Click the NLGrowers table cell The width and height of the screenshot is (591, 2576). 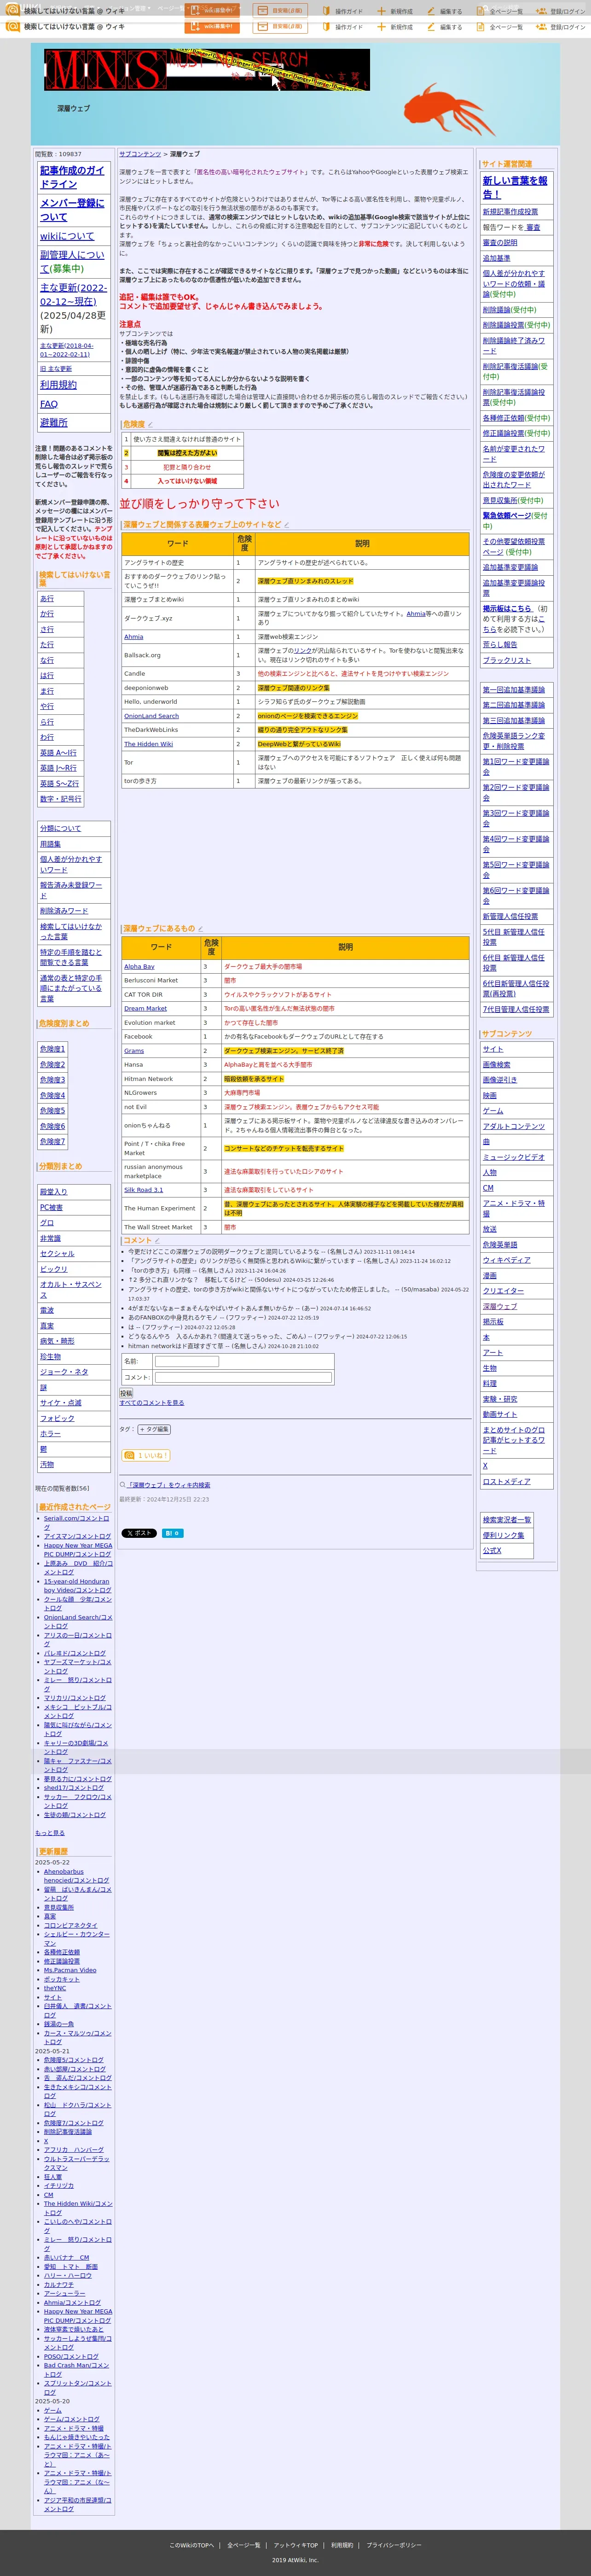coord(161,1093)
